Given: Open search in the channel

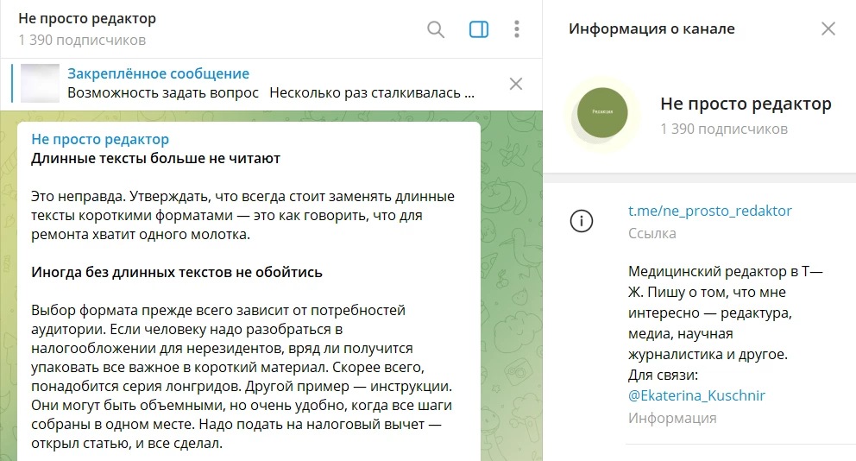Looking at the screenshot, I should 436,29.
